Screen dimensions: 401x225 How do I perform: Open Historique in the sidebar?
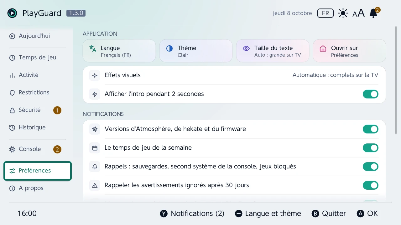tap(38, 127)
